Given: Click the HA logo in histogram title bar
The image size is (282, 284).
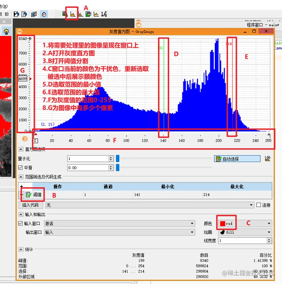Looking at the screenshot, I should point(20,32).
